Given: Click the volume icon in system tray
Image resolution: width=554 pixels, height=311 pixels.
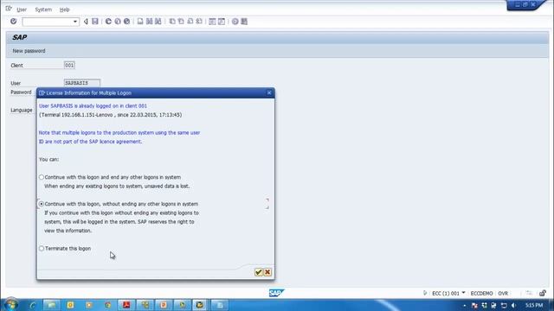Looking at the screenshot, I should [513, 305].
